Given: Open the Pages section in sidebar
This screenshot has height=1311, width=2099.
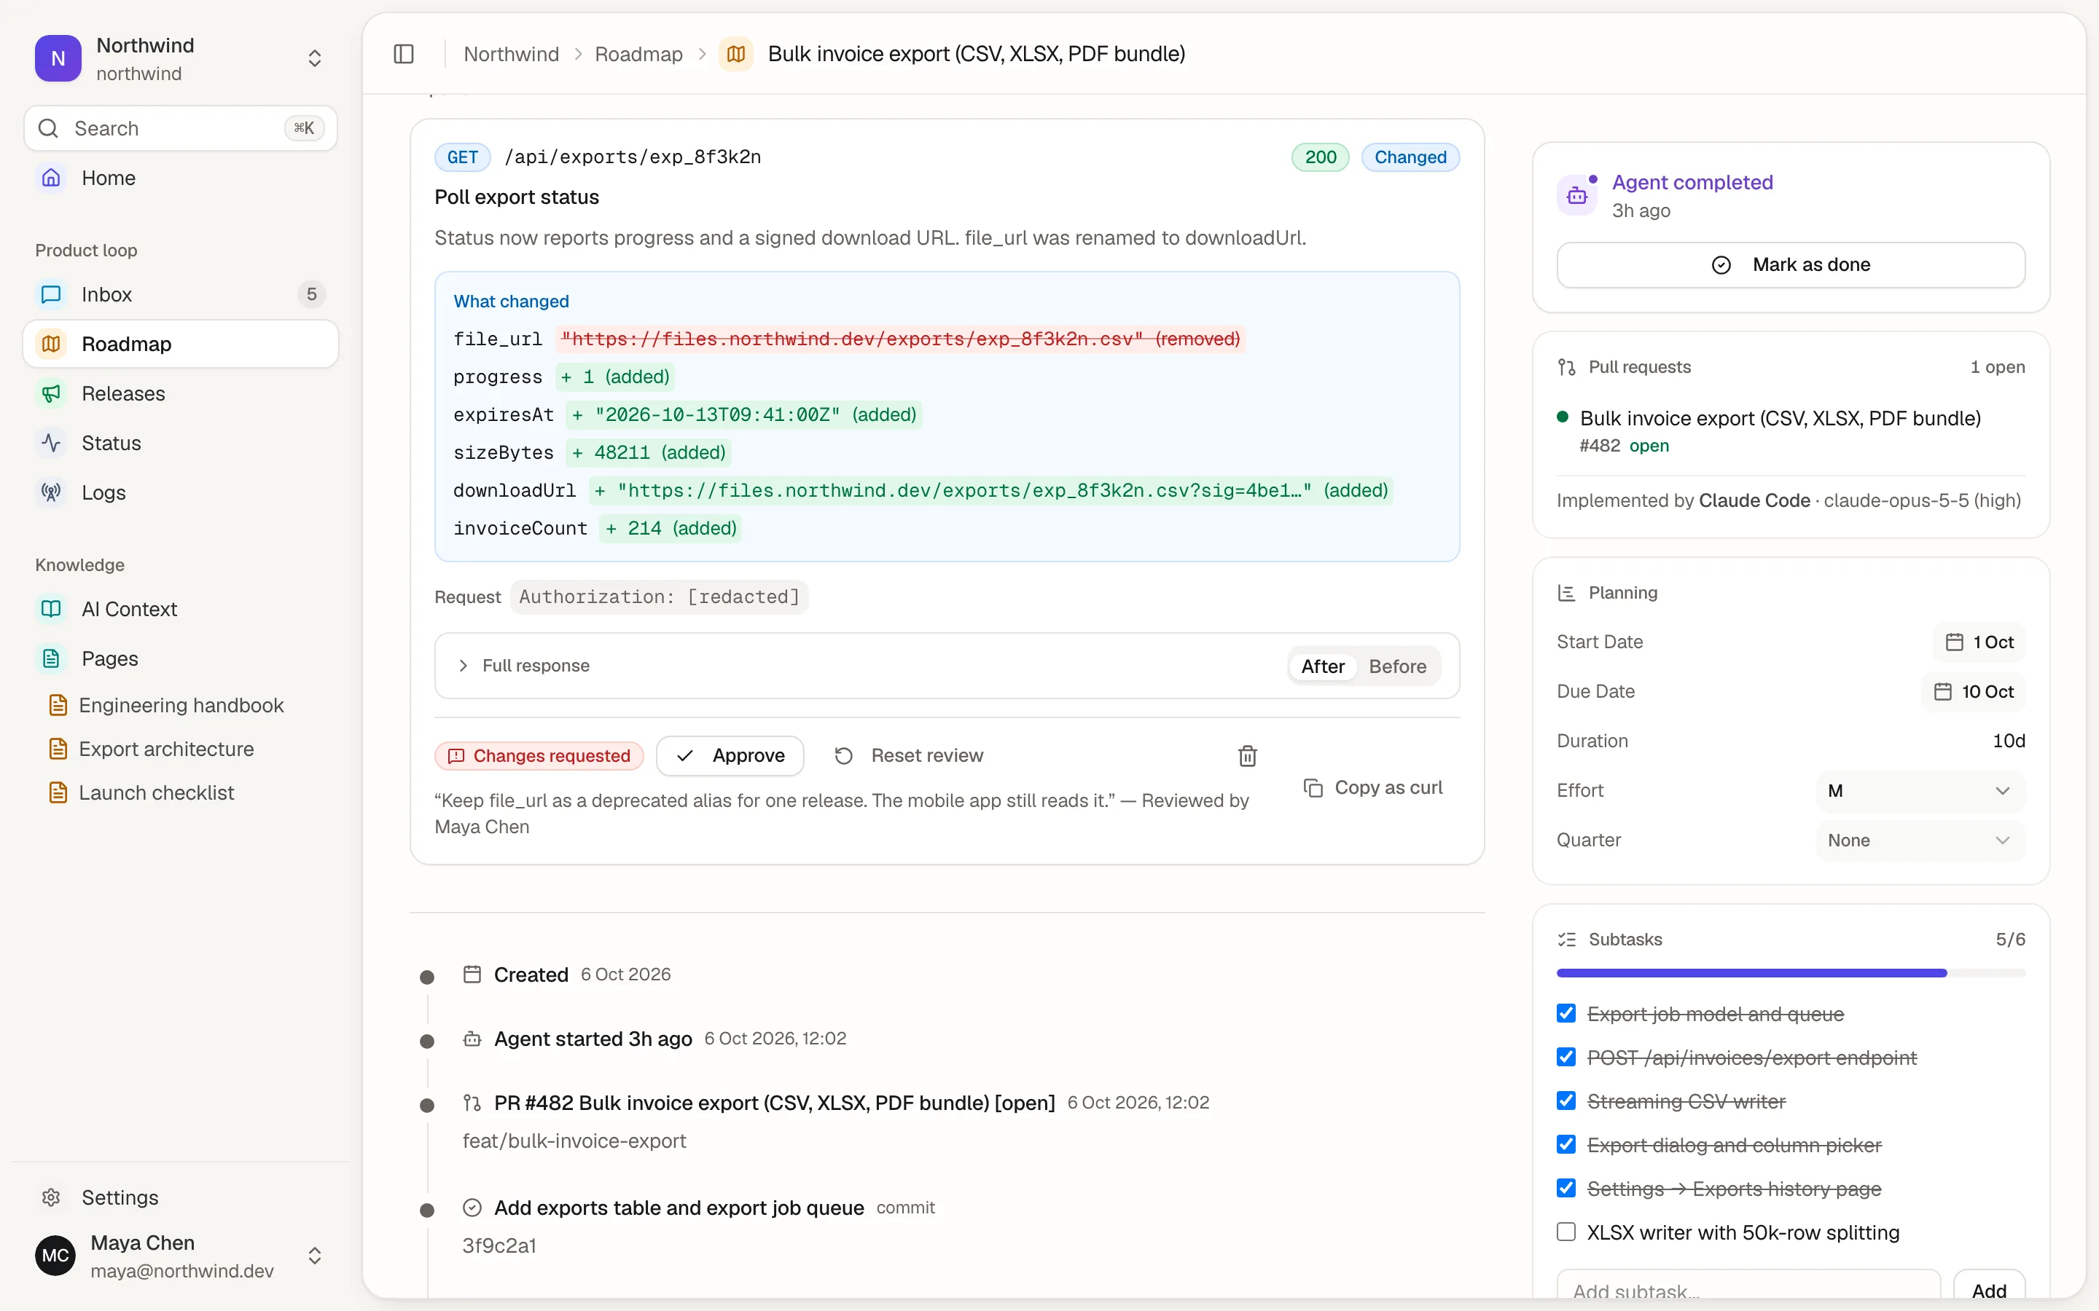Looking at the screenshot, I should click(181, 659).
